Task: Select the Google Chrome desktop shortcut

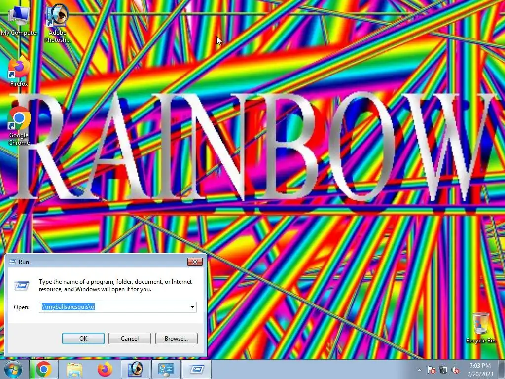Action: 19,126
